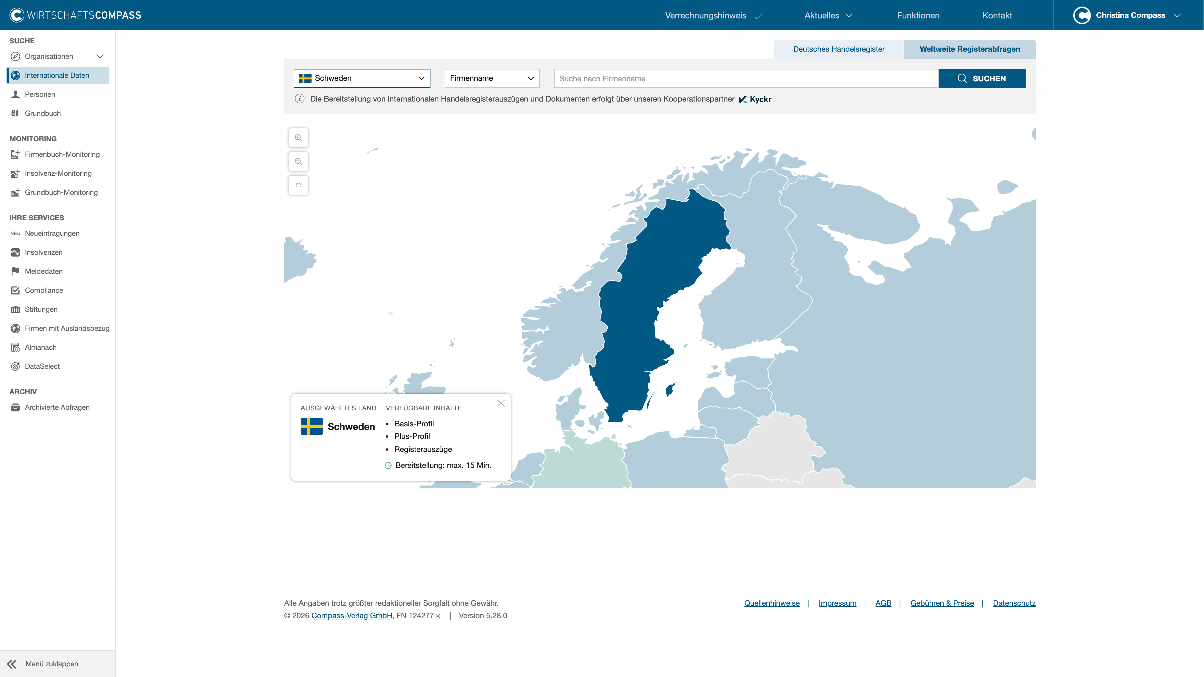Close the Schweden country info popup
The width and height of the screenshot is (1204, 677).
click(x=501, y=404)
